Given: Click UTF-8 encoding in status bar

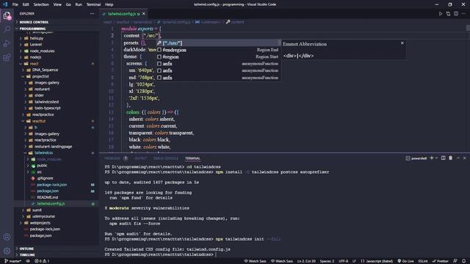Looking at the screenshot, I should 343,261.
